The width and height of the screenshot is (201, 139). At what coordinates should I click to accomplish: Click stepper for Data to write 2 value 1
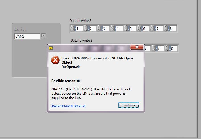coord(72,28)
